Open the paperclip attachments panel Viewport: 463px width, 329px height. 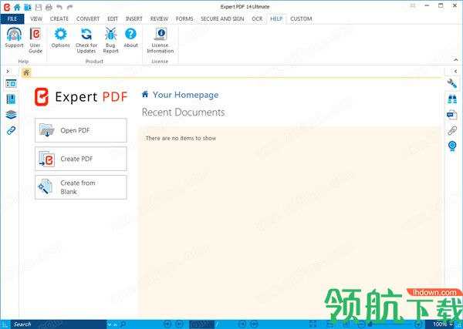[x=451, y=130]
